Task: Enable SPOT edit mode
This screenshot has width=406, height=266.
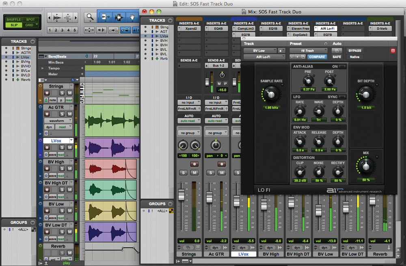Action: pos(30,19)
